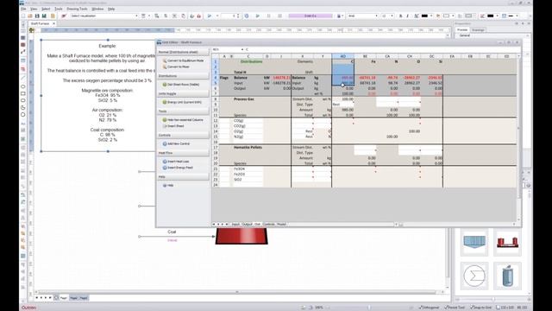Click Convert to Mixer
The width and height of the screenshot is (552, 311).
coord(176,67)
